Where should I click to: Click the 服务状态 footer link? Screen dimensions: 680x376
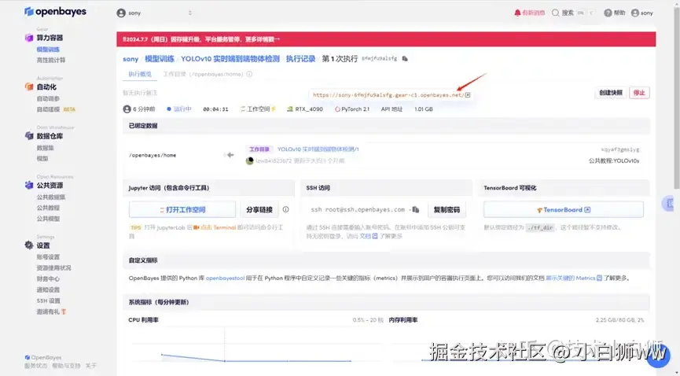point(35,366)
